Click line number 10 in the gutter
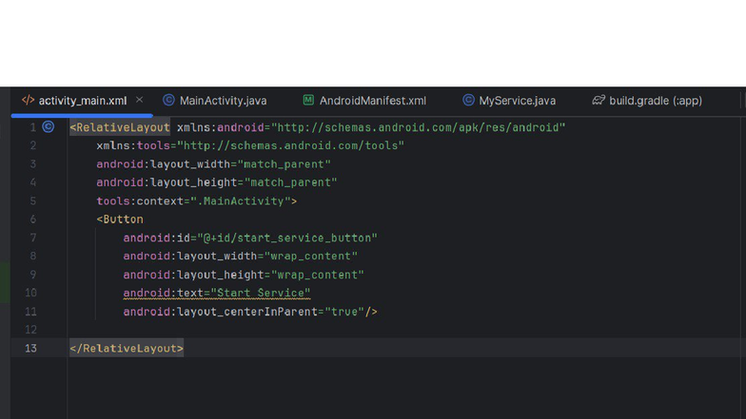 coord(30,293)
